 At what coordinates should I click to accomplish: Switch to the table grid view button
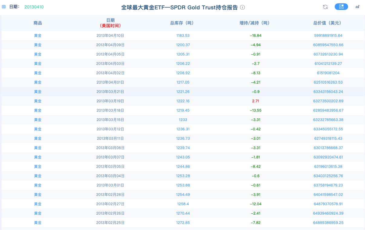(341, 7)
